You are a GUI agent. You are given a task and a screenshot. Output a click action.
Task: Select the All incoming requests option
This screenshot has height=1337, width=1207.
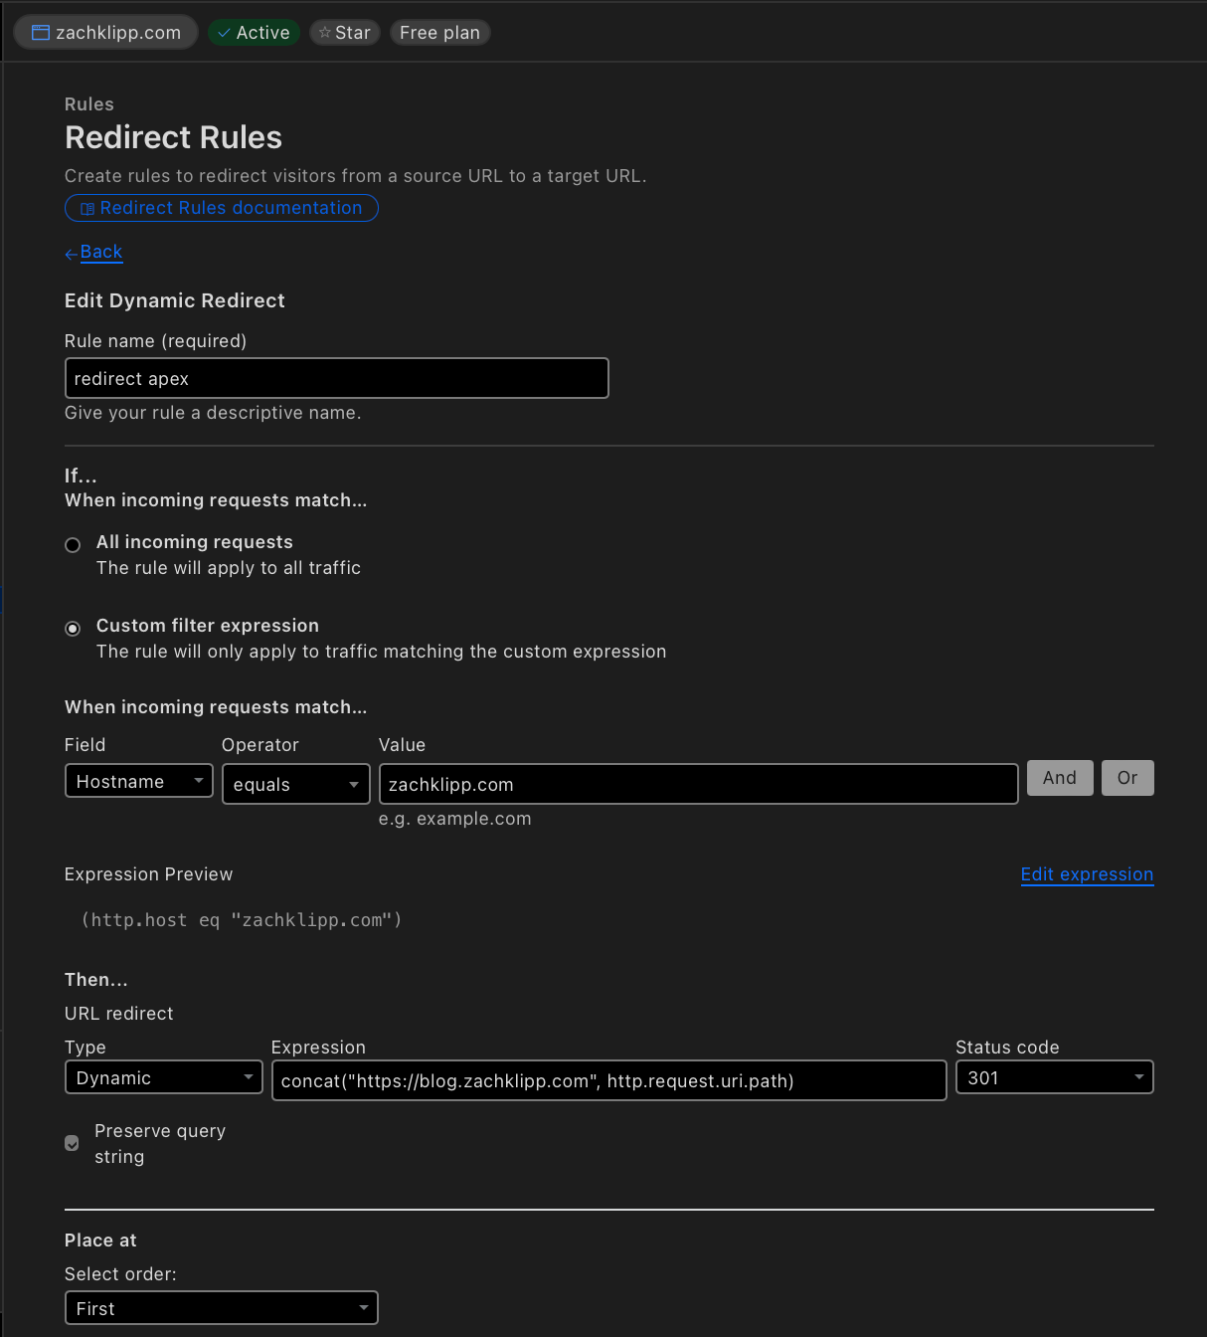pyautogui.click(x=72, y=544)
